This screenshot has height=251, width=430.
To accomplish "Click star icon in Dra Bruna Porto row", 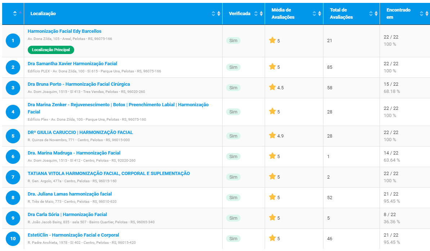I will (272, 88).
